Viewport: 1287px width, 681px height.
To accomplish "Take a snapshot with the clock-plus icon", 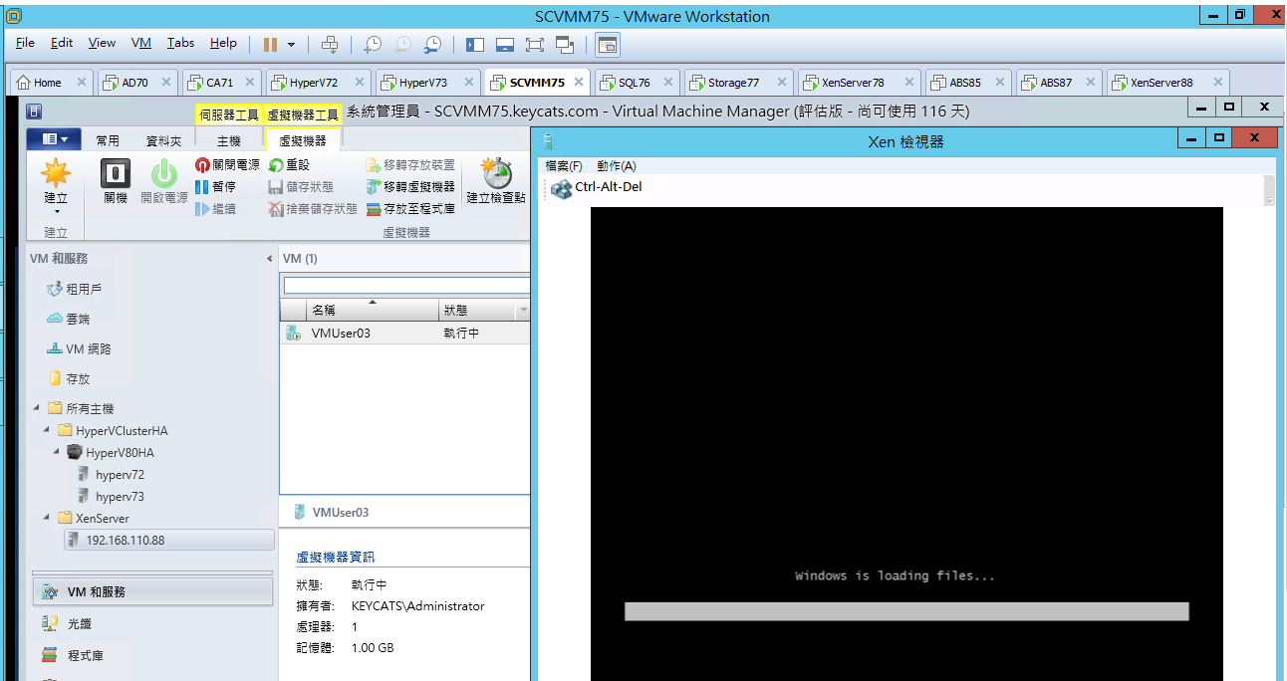I will (x=373, y=44).
